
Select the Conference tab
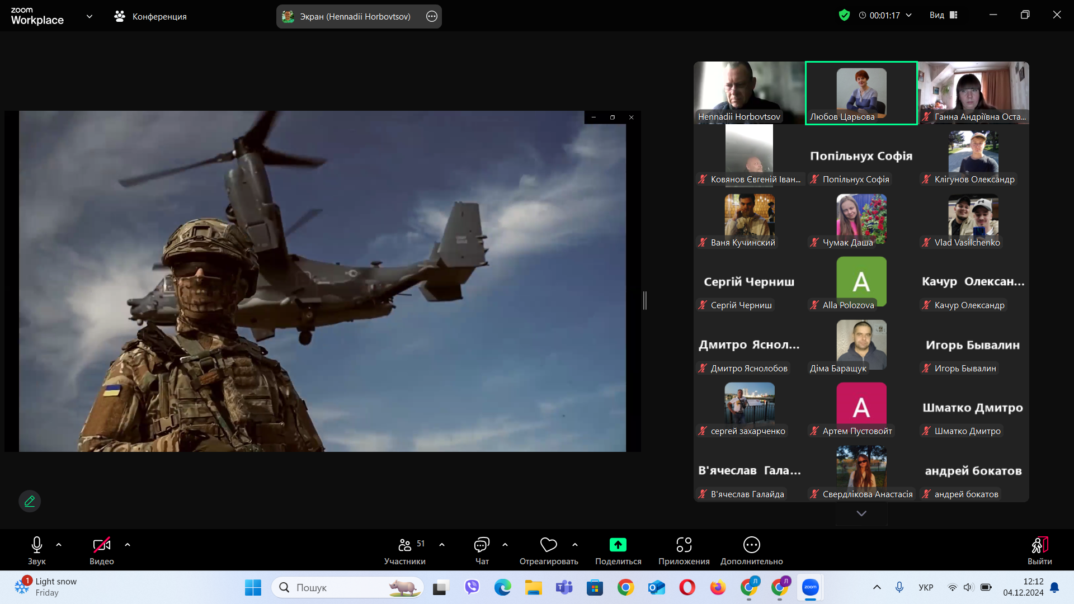[150, 16]
